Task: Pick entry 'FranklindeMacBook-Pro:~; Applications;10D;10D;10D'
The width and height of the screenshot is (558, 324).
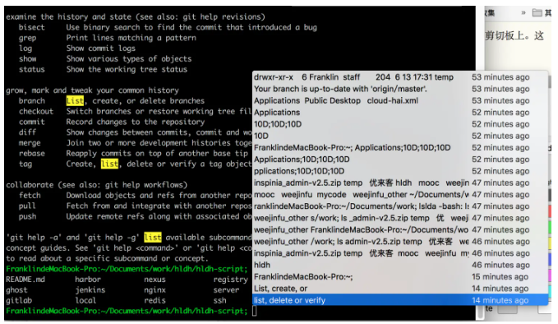Action: click(x=400, y=148)
